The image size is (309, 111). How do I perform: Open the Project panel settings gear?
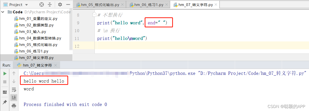click(60, 5)
